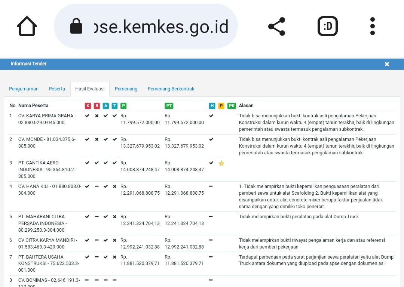Click the first Rp. 13.327.679.953,02 bid
Viewport: 404px width, 287px height.
[x=140, y=143]
